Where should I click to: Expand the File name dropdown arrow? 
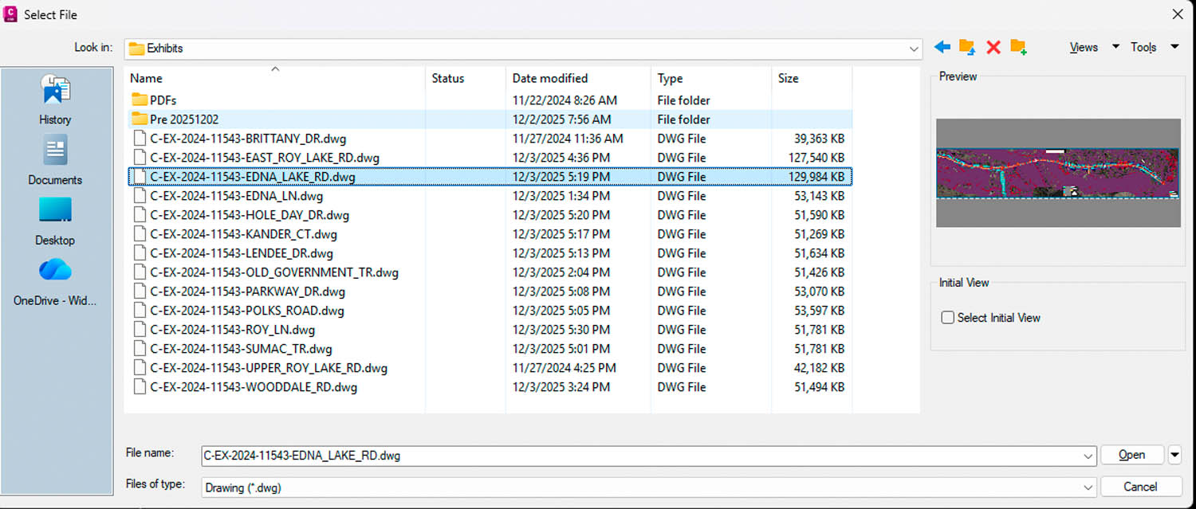[x=1088, y=456]
